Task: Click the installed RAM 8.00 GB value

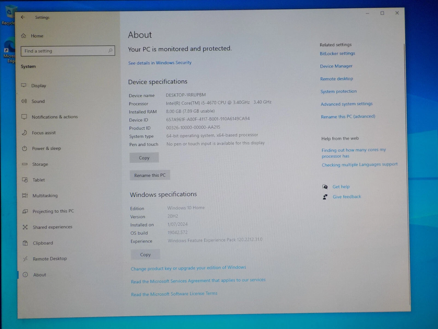Action: coord(190,111)
